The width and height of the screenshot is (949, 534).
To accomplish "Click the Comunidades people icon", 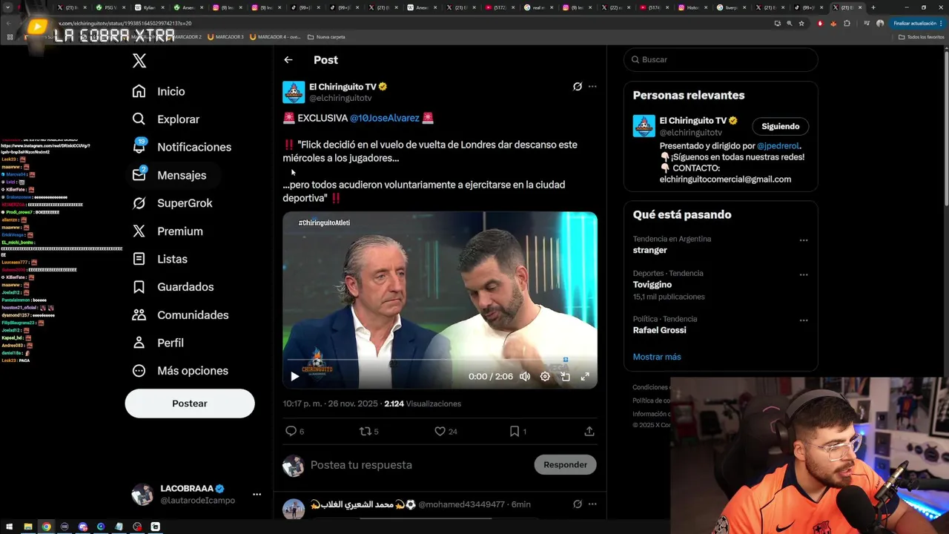I will coord(139,315).
